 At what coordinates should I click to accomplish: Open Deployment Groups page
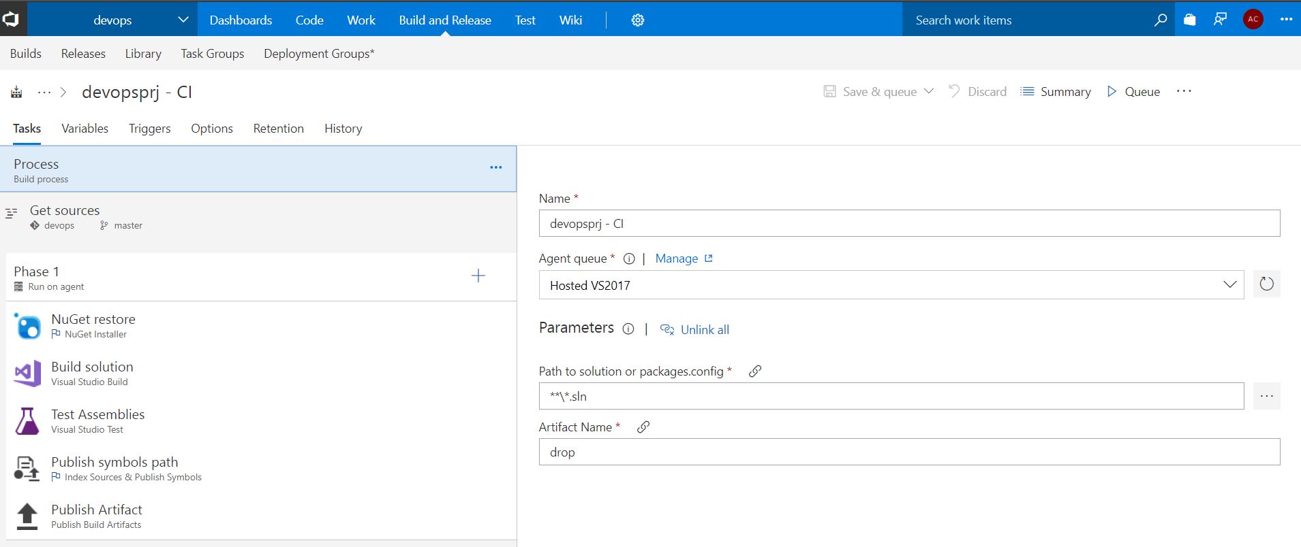coord(319,54)
